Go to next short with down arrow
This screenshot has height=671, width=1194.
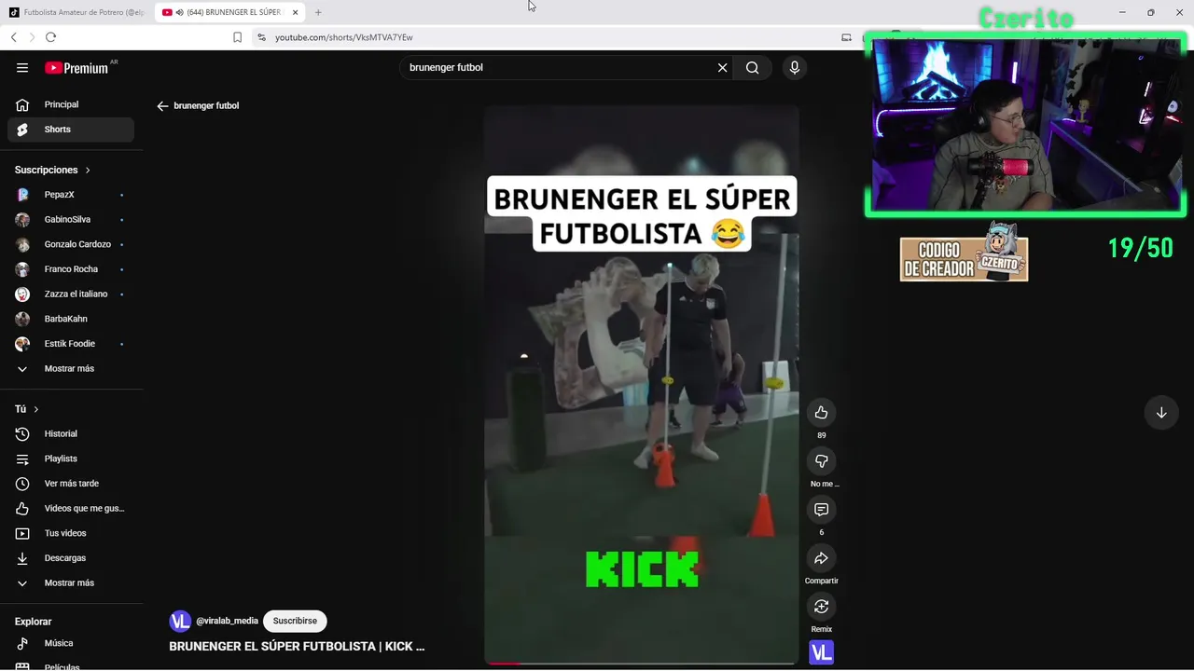[x=1161, y=413]
